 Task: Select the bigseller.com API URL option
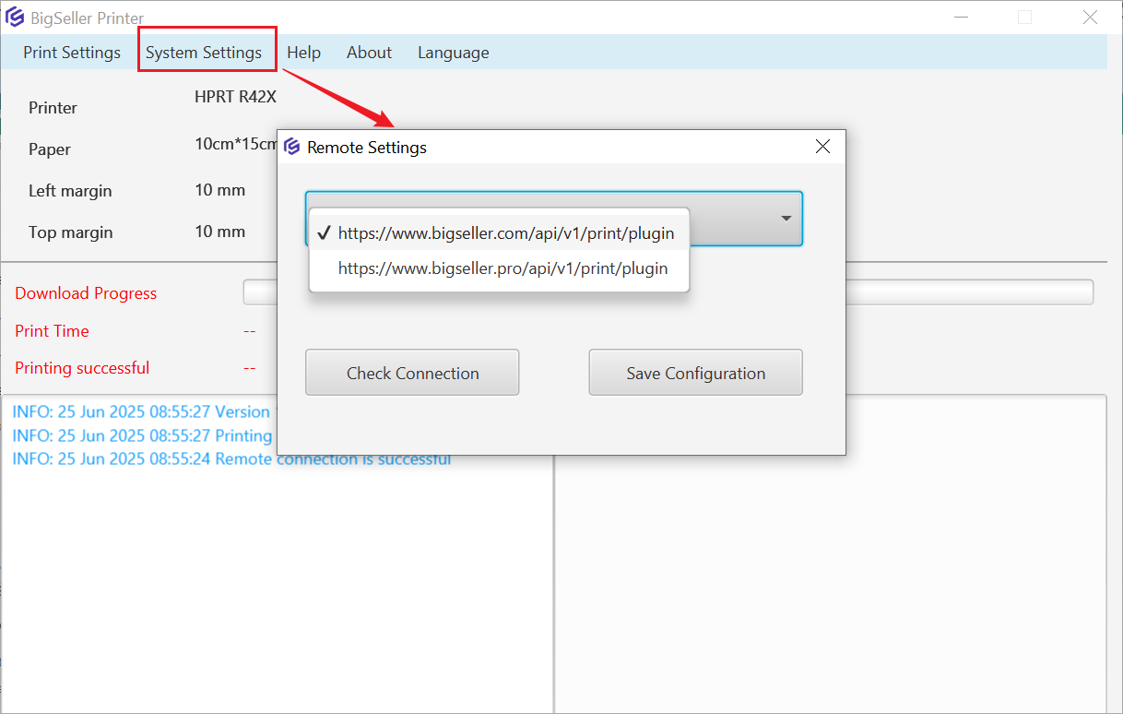point(499,233)
